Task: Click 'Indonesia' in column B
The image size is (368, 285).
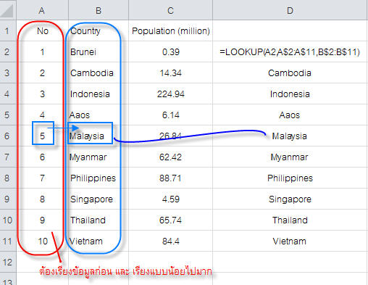Action: pos(99,94)
